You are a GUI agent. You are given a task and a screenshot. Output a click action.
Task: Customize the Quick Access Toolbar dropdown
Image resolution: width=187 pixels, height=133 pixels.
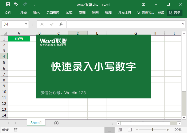pos(34,5)
